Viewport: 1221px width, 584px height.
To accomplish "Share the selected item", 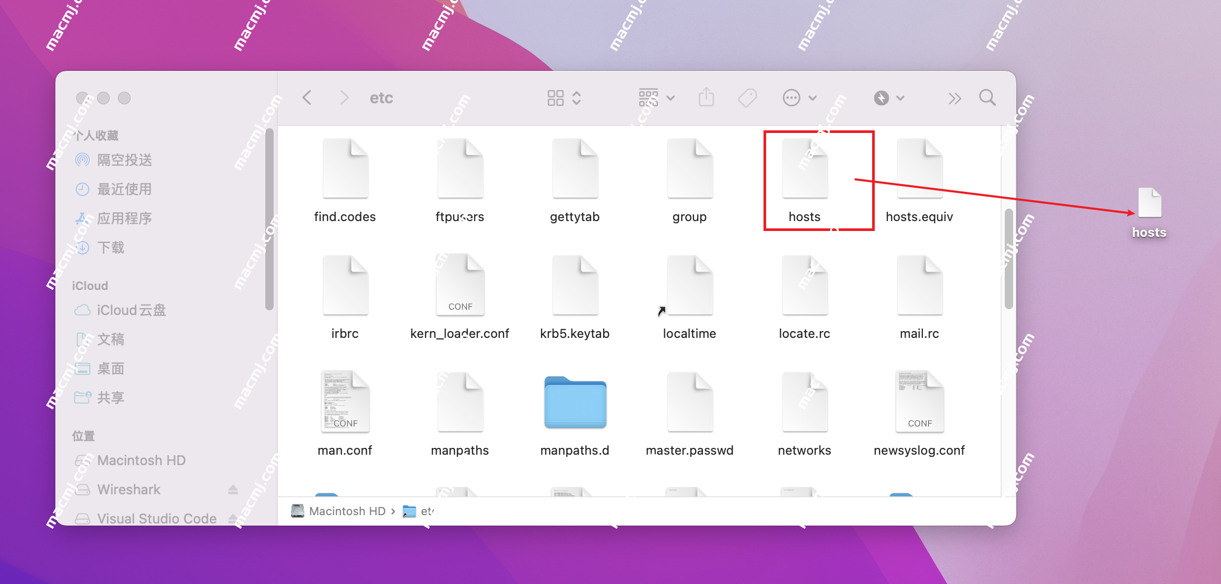I will 706,97.
